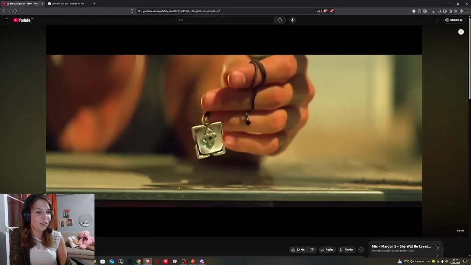Image resolution: width=471 pixels, height=265 pixels.
Task: Open the Mix playlist three-dot options
Action: (438, 256)
